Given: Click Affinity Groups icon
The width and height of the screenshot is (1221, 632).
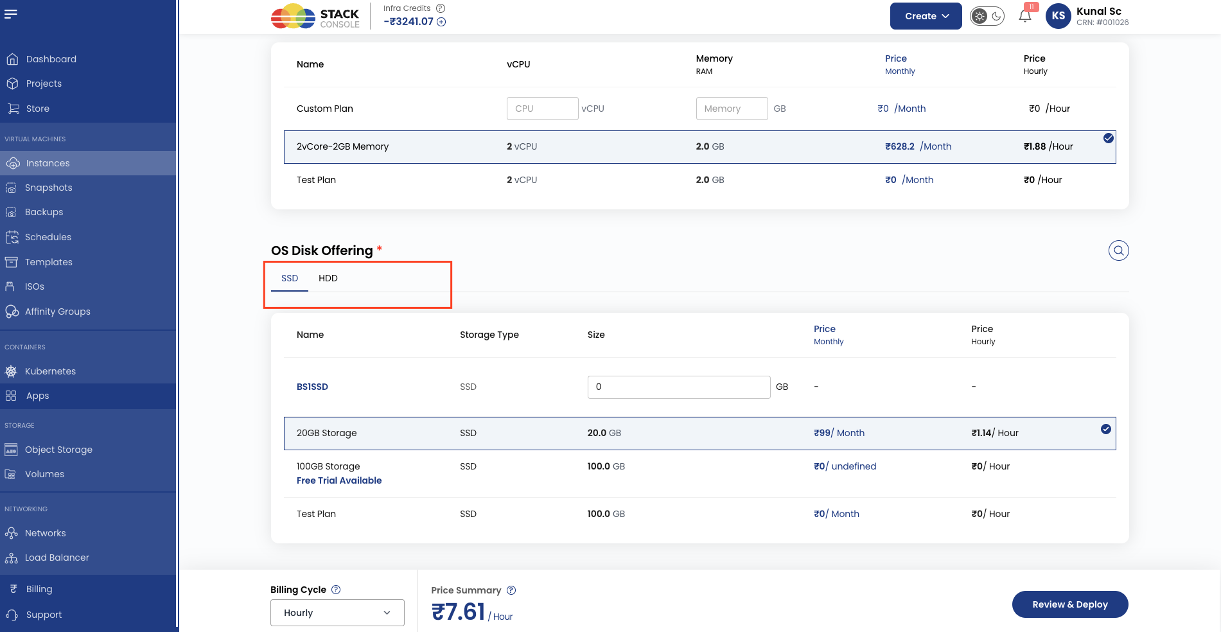Looking at the screenshot, I should (x=12, y=312).
